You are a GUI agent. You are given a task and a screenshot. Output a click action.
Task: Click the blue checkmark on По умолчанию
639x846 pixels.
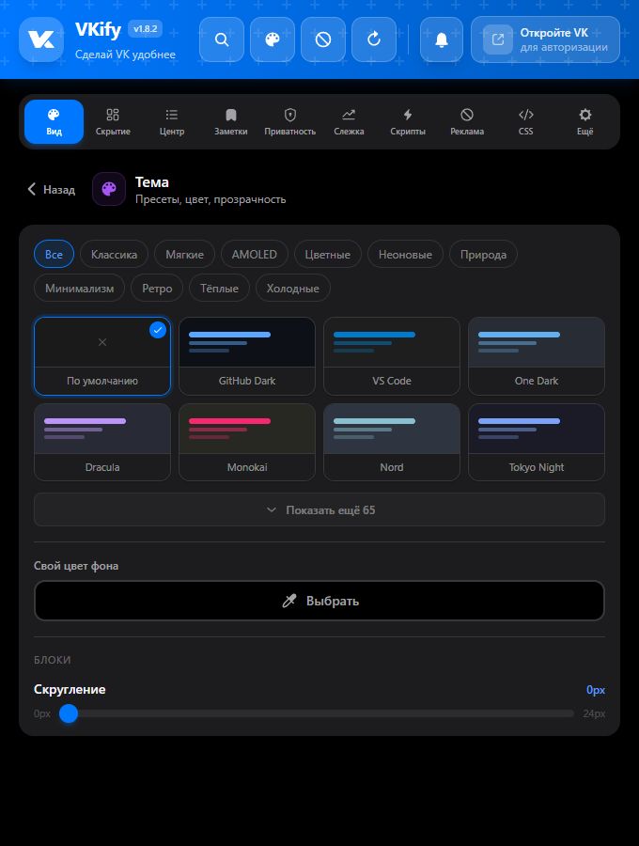coord(158,330)
